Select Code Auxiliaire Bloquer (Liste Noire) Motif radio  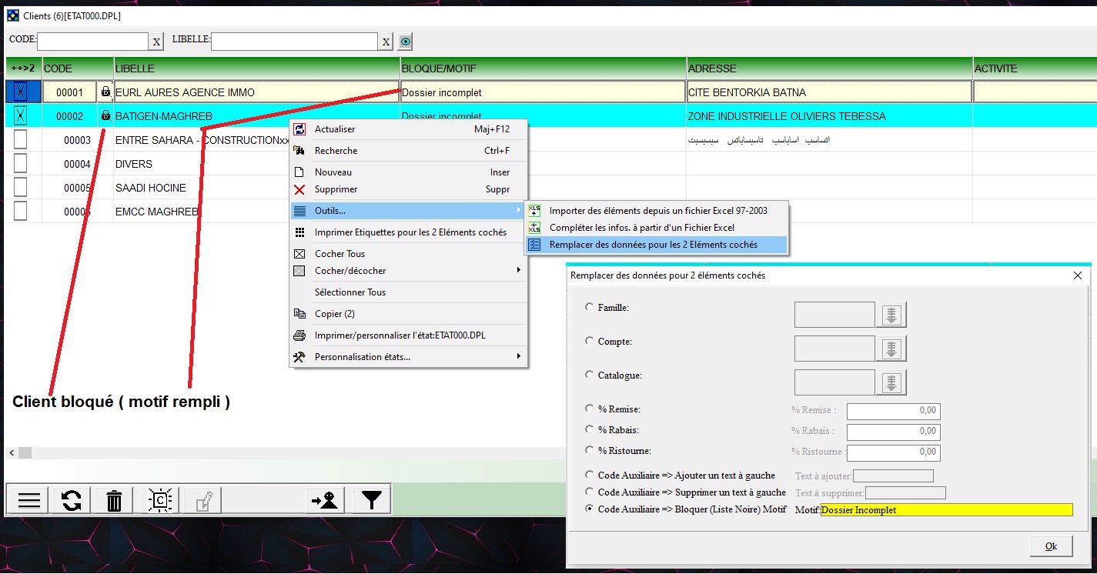[590, 509]
